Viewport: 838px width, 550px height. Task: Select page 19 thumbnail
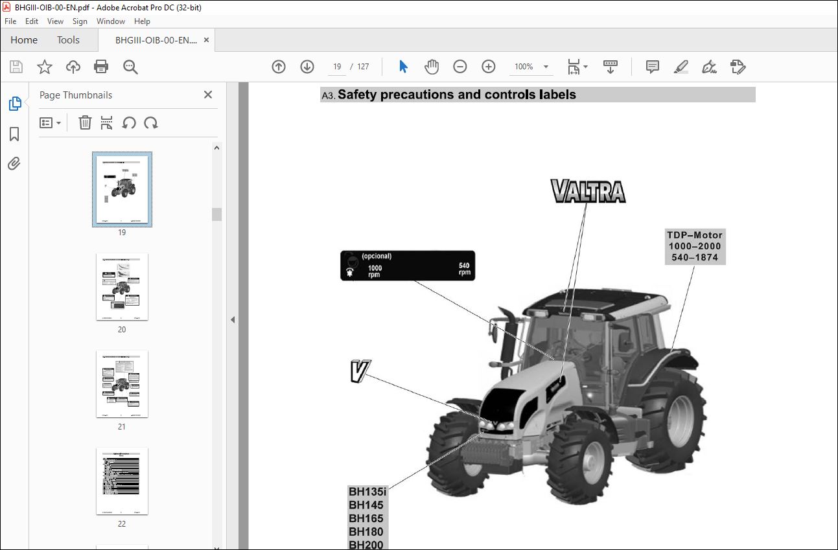click(122, 189)
